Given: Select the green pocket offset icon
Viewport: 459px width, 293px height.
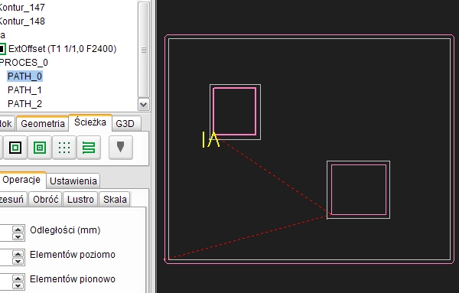Looking at the screenshot, I should pos(40,148).
